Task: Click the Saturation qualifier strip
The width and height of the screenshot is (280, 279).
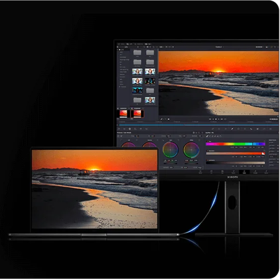Action: (x=235, y=154)
